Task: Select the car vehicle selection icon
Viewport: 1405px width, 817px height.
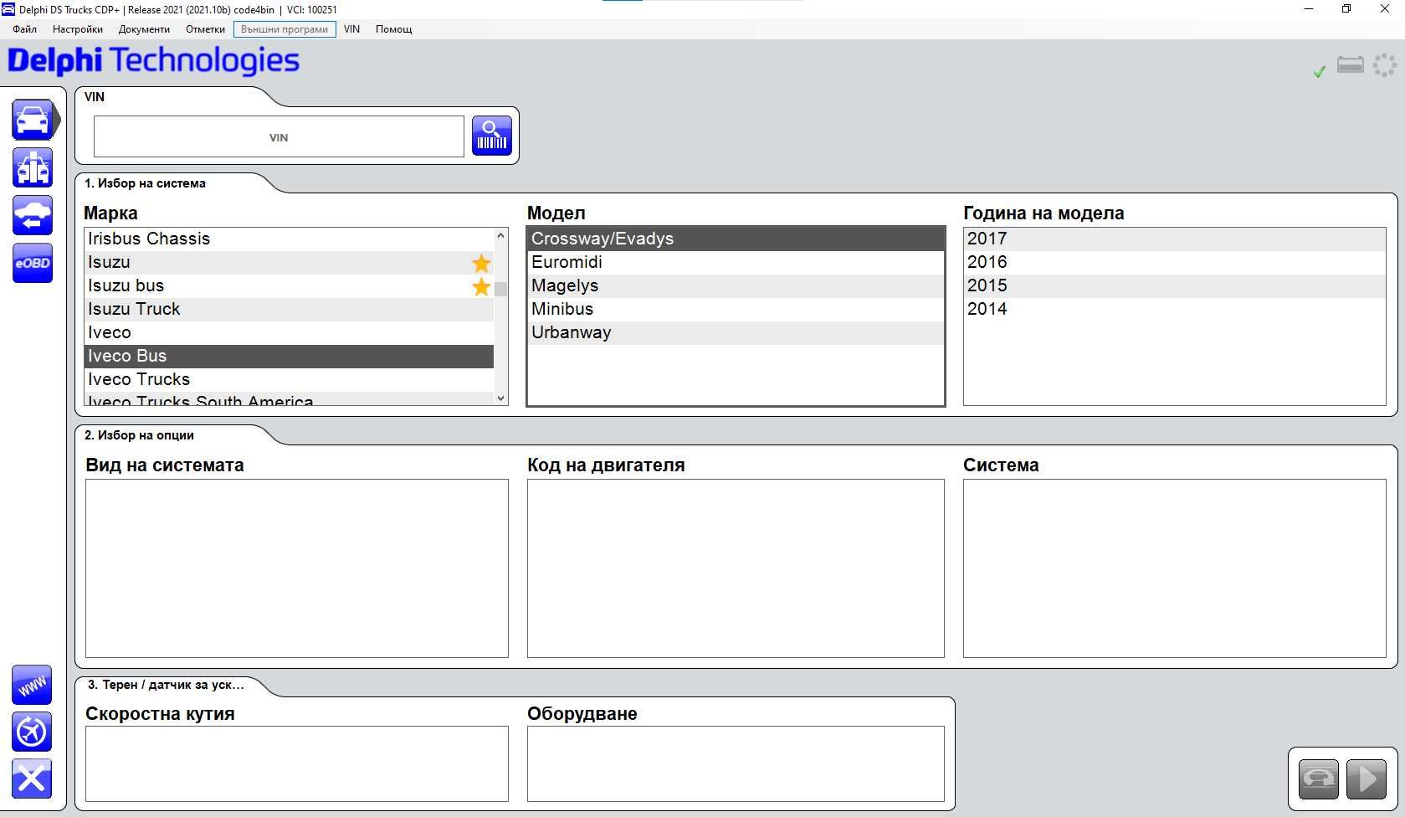Action: tap(33, 120)
